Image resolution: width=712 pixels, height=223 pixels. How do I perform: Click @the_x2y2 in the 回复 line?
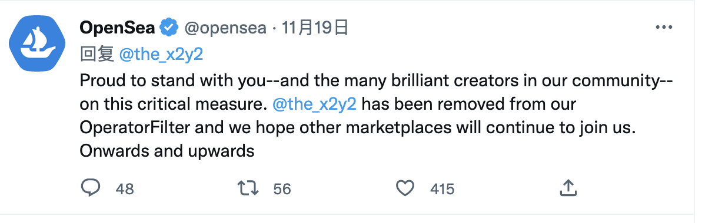coord(161,55)
